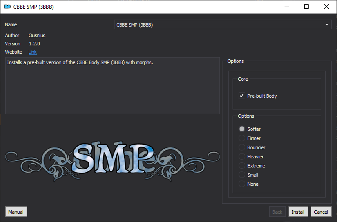
Task: Select the None radio button
Action: point(242,184)
